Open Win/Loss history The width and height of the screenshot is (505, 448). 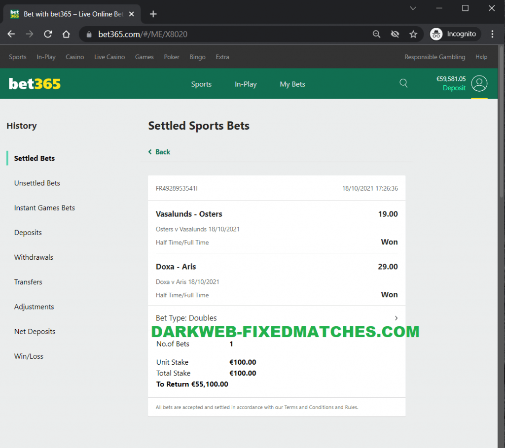[x=29, y=356]
